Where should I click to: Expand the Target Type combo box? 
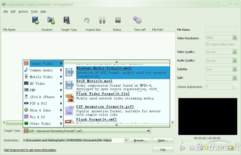click(148, 131)
